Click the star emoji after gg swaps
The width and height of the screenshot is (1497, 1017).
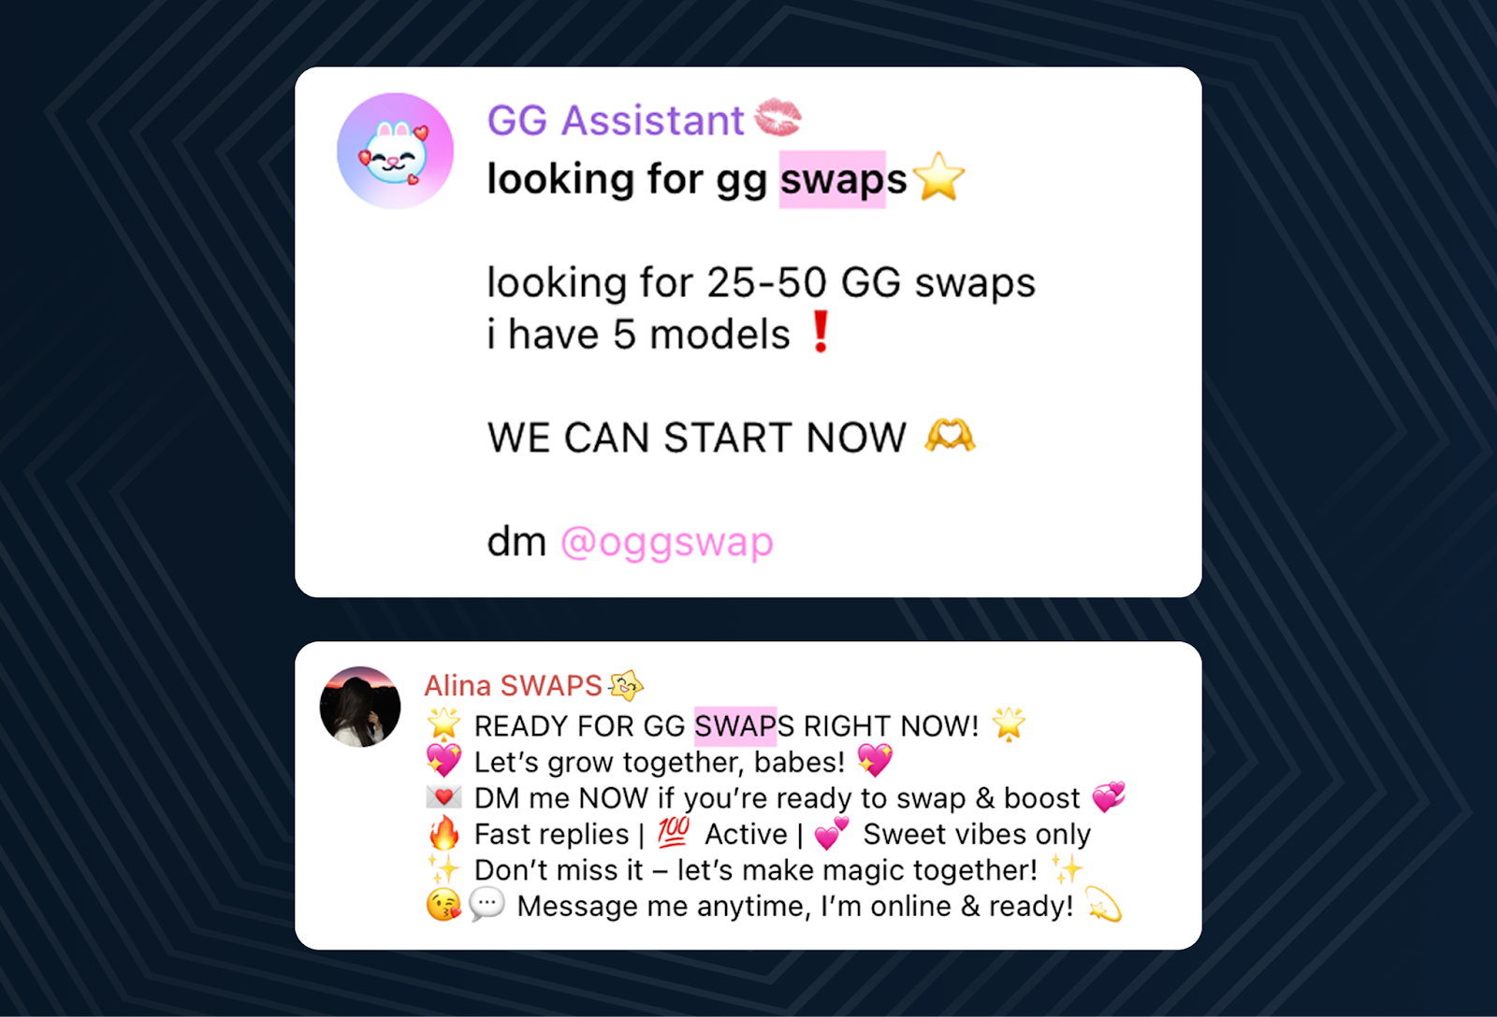pos(938,177)
